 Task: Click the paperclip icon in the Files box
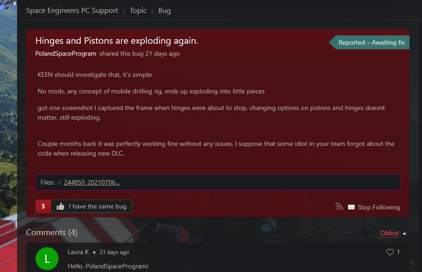click(x=59, y=183)
